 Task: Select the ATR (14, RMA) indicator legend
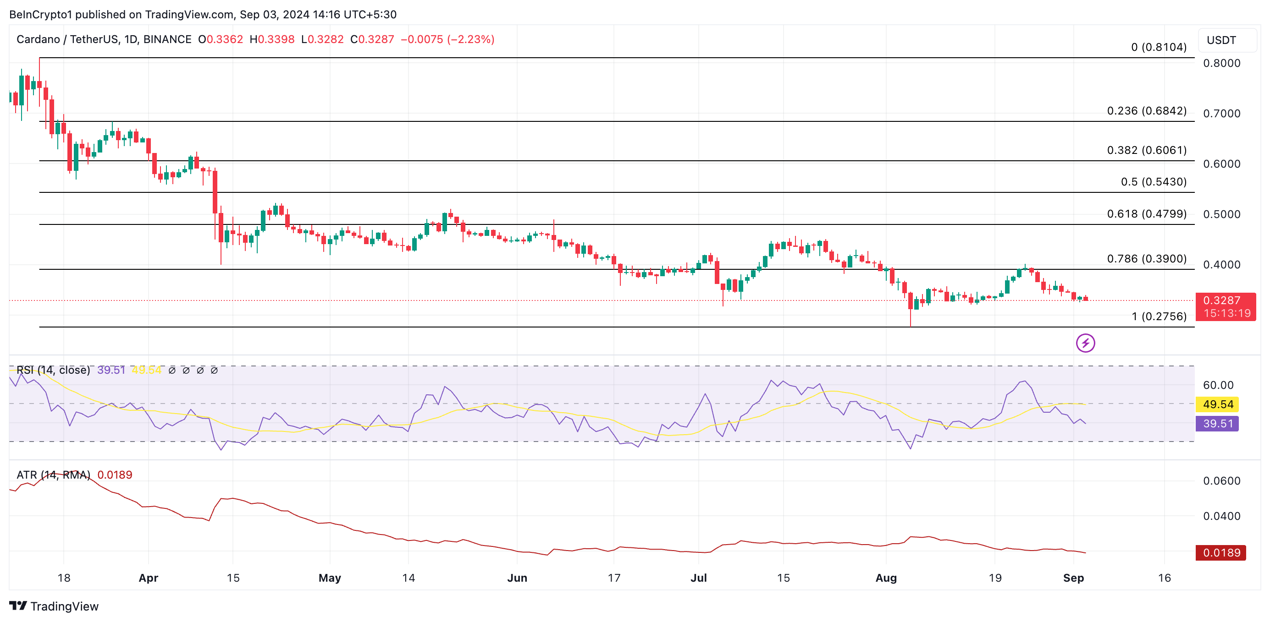53,475
